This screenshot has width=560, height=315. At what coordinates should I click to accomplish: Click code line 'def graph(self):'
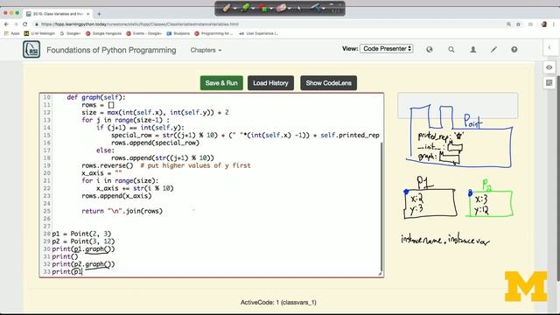click(96, 97)
